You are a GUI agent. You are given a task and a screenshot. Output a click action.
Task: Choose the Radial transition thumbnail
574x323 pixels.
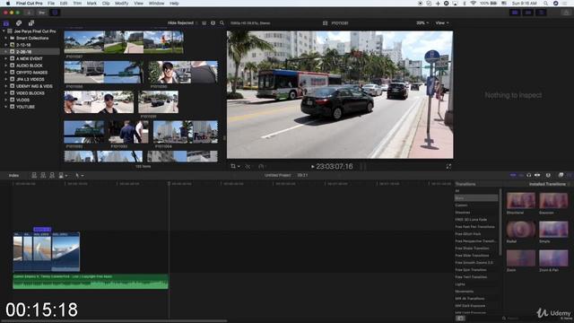tap(520, 230)
